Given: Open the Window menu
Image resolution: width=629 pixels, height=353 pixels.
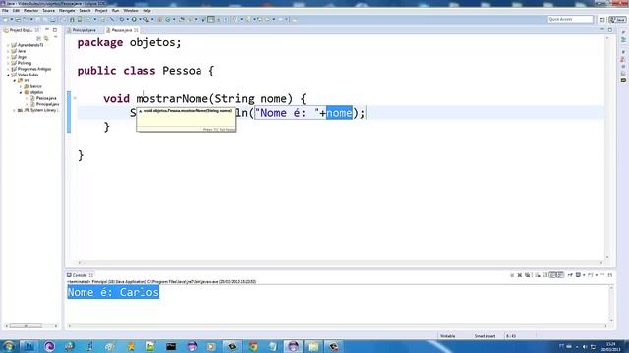Looking at the screenshot, I should tap(131, 11).
